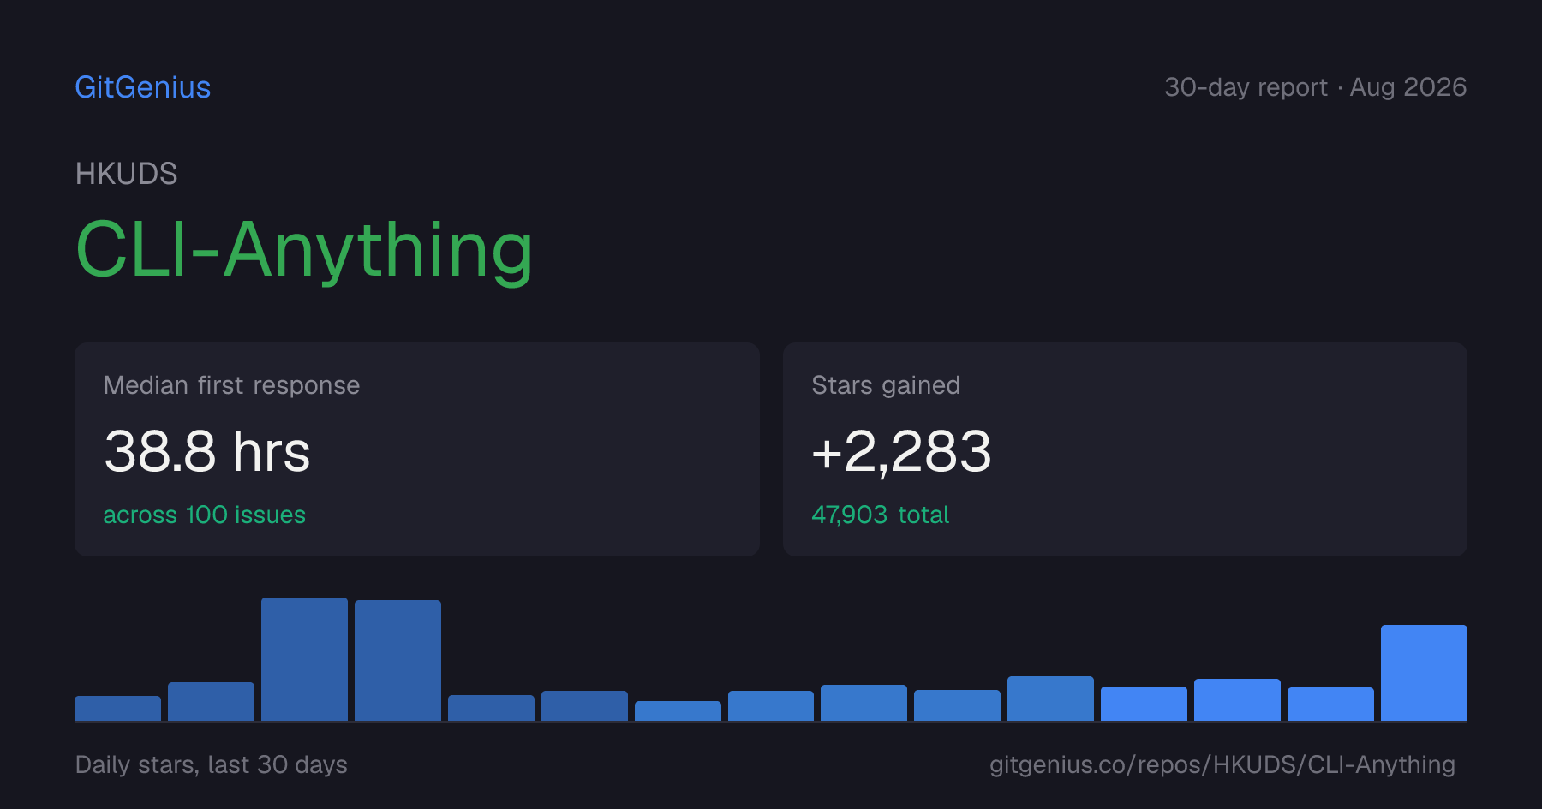Click the second bar in the chart
This screenshot has height=809, width=1542.
coord(211,701)
